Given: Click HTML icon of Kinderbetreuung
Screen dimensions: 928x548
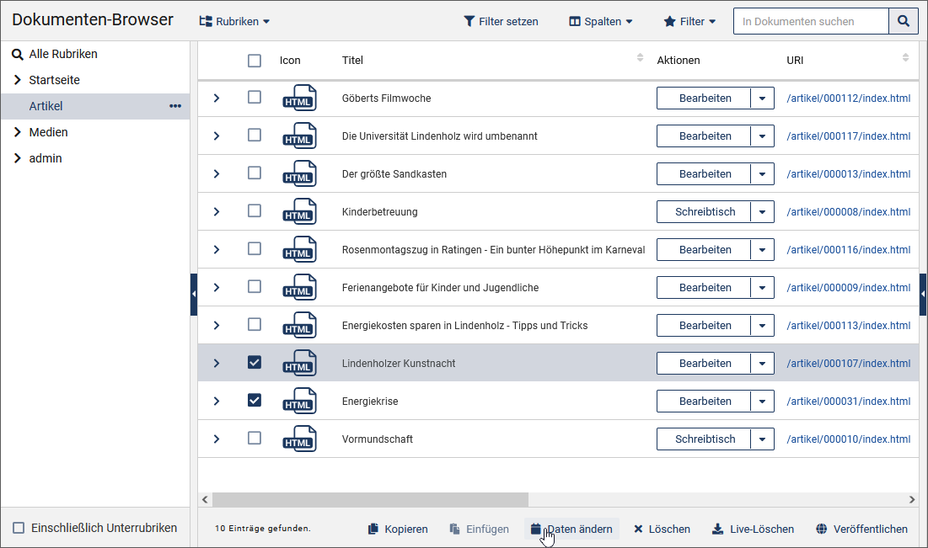Looking at the screenshot, I should 299,211.
